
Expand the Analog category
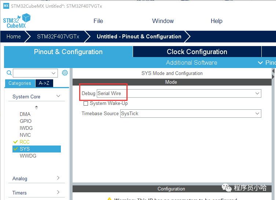tap(58, 178)
